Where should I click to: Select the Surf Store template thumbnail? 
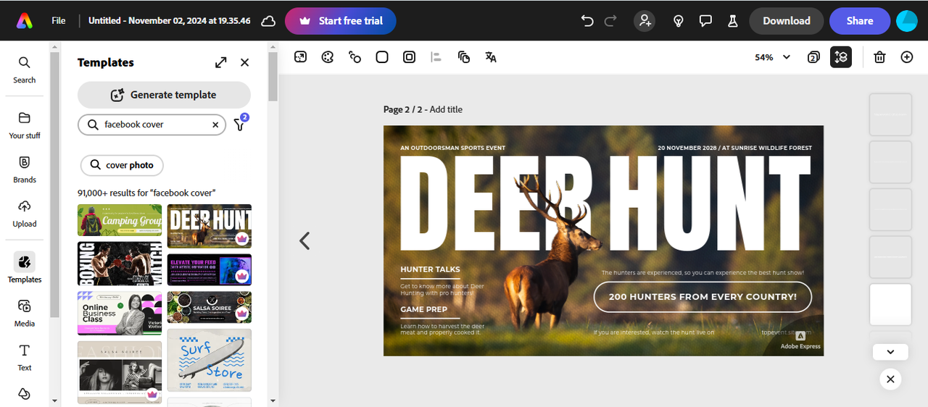click(210, 360)
